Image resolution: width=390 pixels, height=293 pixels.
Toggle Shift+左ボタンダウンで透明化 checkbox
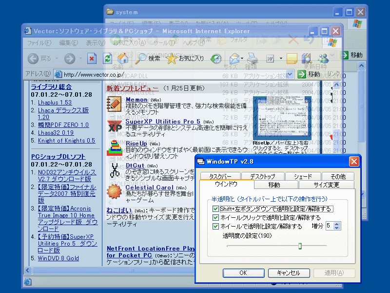click(x=215, y=209)
